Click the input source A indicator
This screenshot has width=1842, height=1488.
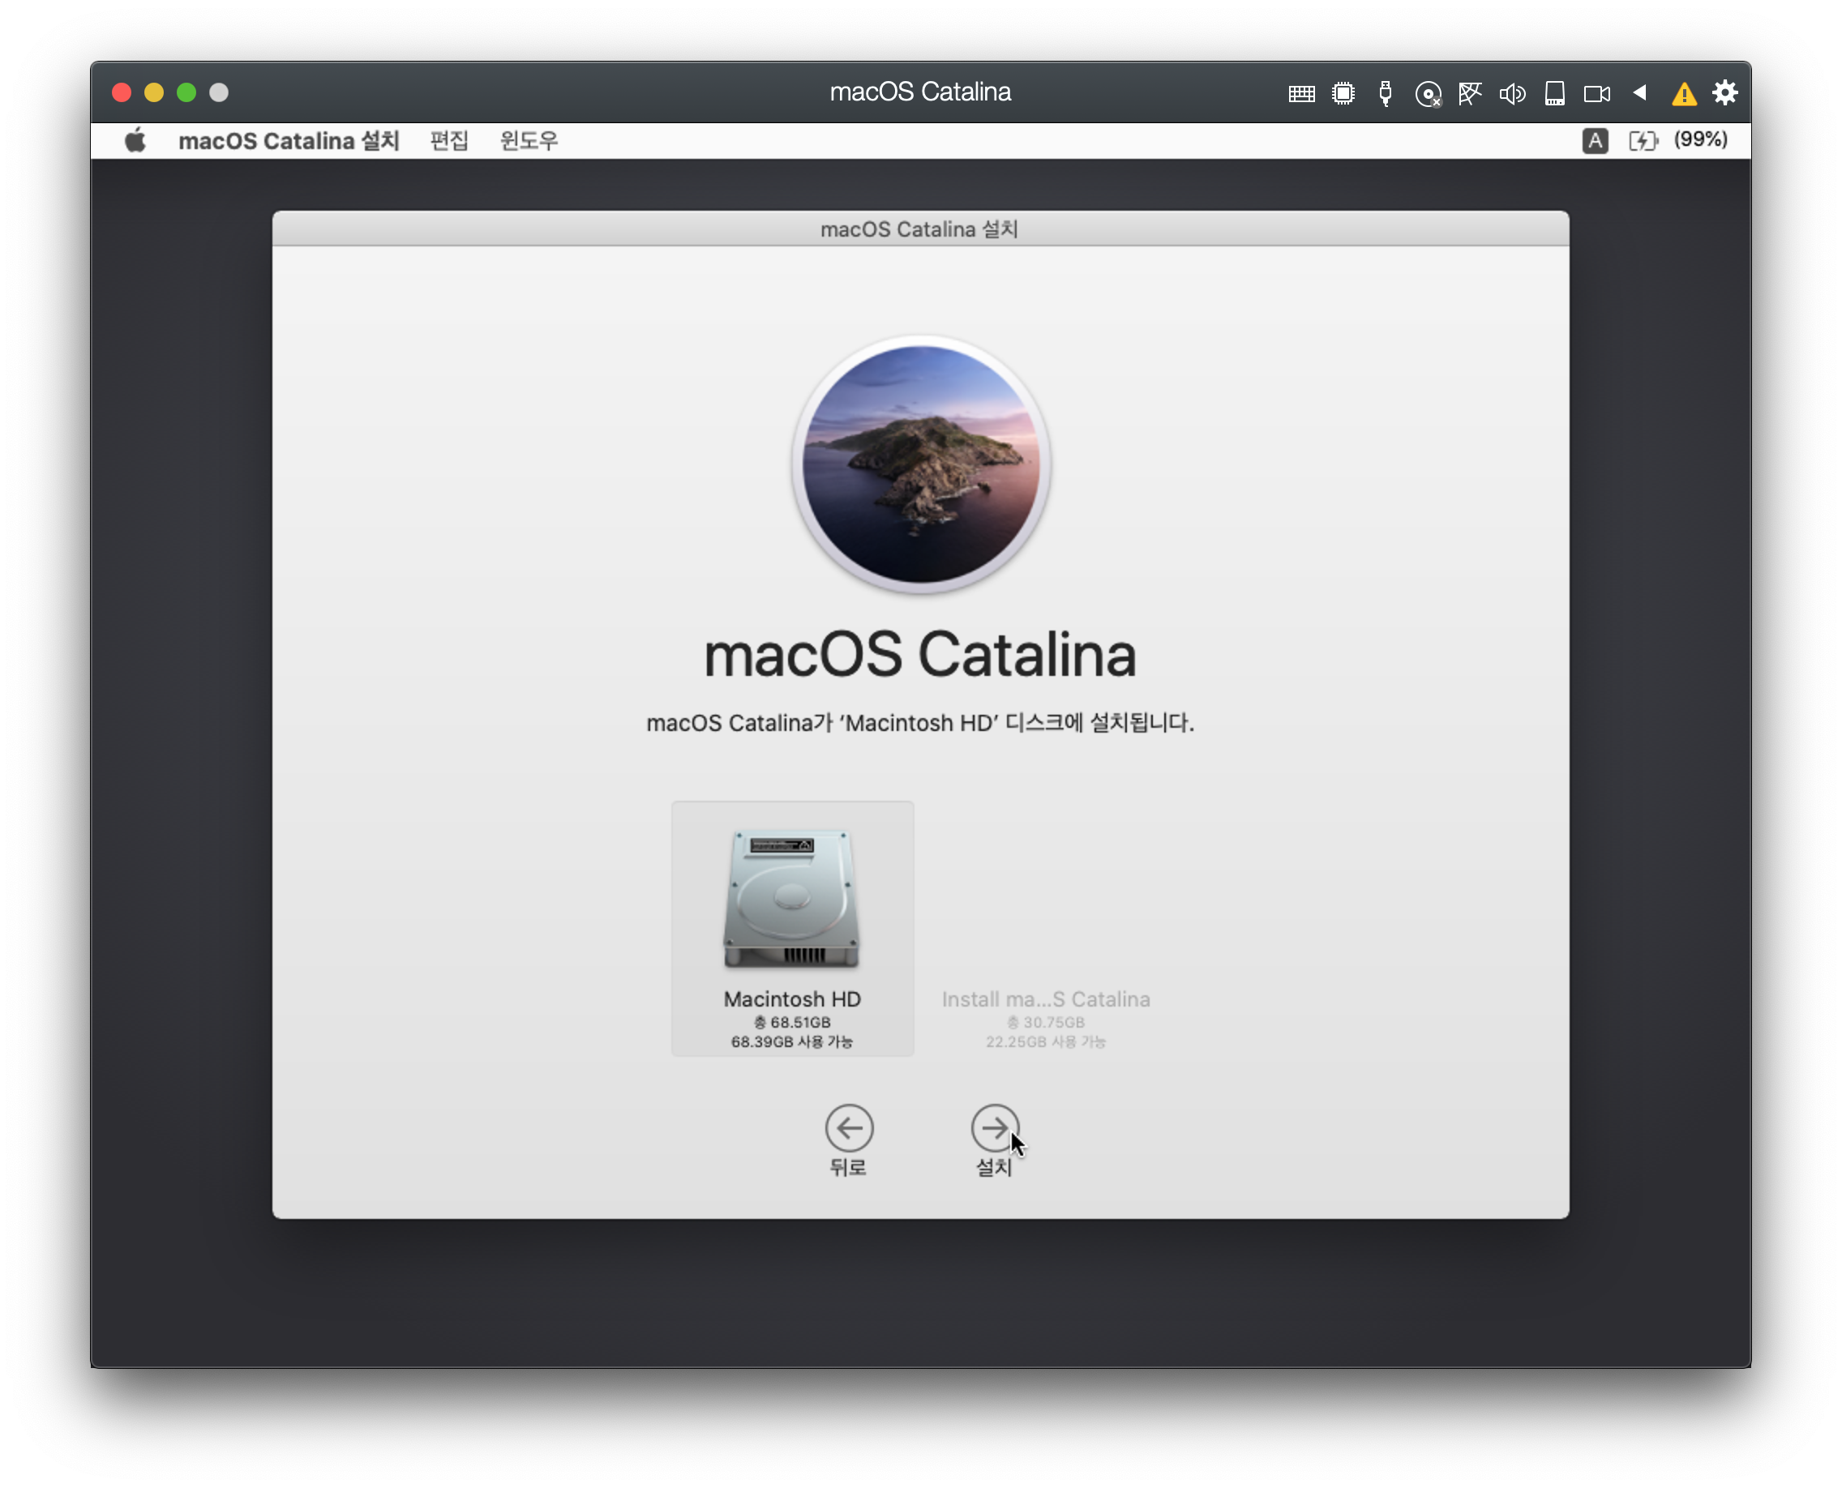point(1594,140)
